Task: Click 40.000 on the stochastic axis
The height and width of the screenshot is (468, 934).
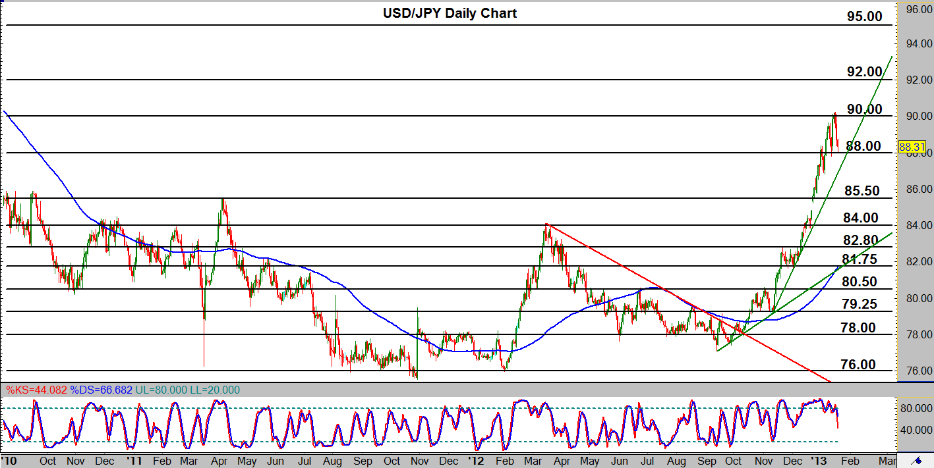Action: pyautogui.click(x=916, y=430)
